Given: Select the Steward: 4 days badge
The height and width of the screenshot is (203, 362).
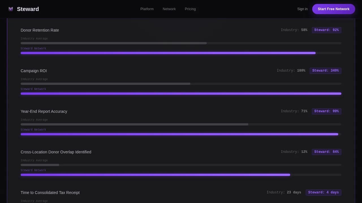Looking at the screenshot, I should (x=324, y=193).
